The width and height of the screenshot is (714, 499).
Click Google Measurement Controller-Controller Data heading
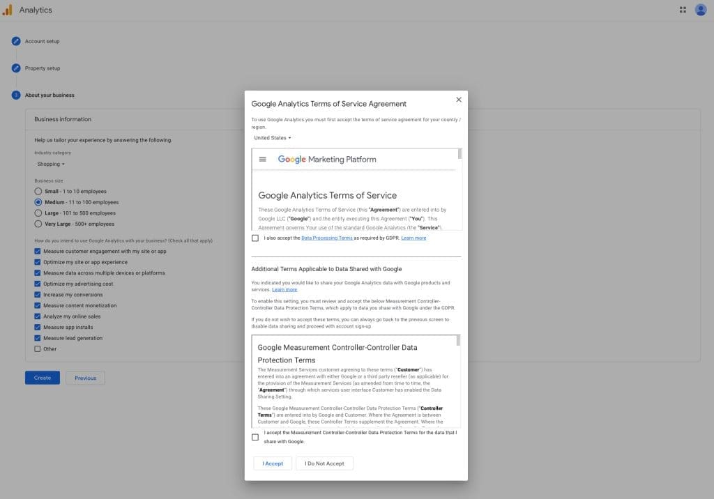click(337, 353)
